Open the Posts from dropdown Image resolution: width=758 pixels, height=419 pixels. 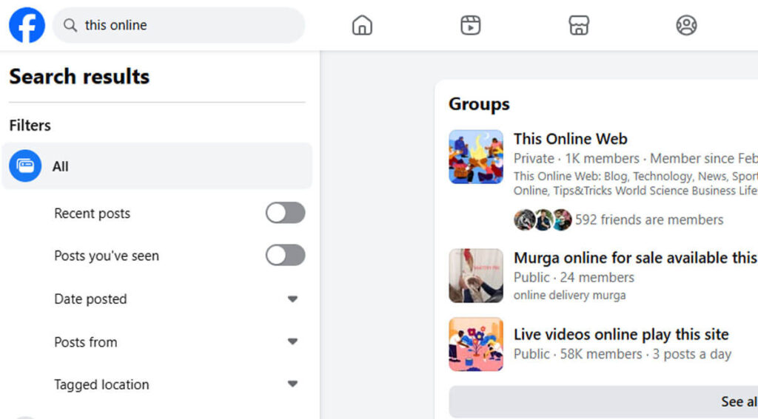292,342
